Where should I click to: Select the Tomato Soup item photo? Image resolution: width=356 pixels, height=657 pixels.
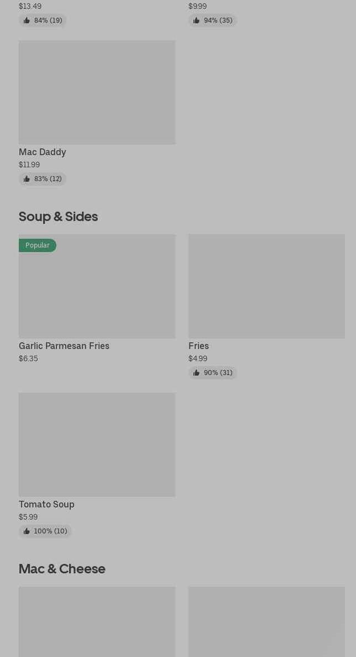click(97, 444)
